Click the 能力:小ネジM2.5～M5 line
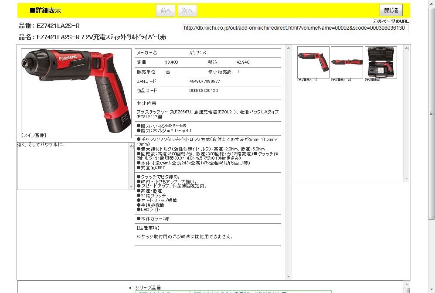 tap(161, 126)
